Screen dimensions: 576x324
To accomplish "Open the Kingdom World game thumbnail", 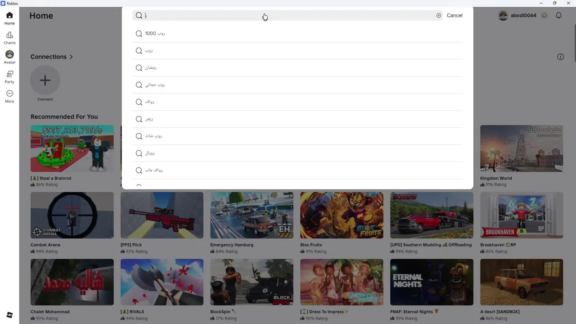I will (522, 148).
